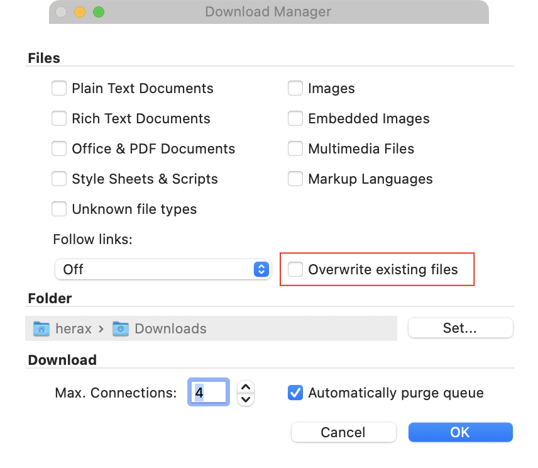Confirm settings with the OK button
The width and height of the screenshot is (538, 468).
460,432
